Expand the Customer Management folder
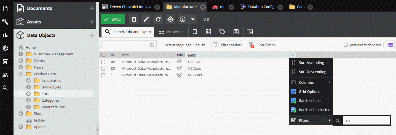This screenshot has height=135, width=396. pyautogui.click(x=21, y=54)
